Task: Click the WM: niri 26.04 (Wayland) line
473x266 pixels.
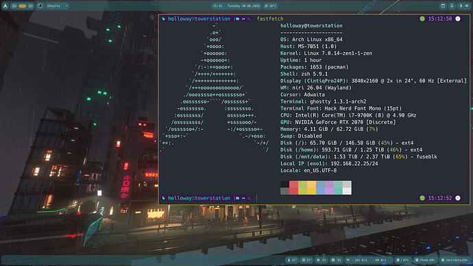Action: tap(316, 88)
